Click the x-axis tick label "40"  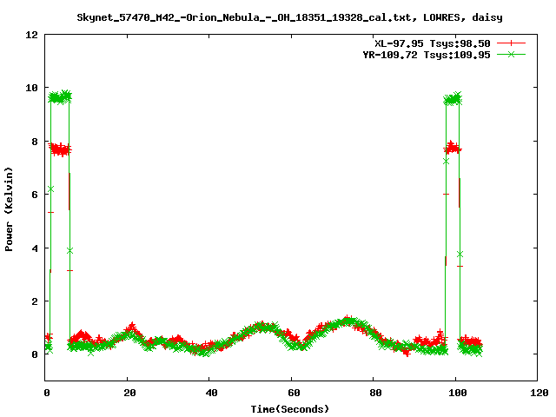point(211,393)
